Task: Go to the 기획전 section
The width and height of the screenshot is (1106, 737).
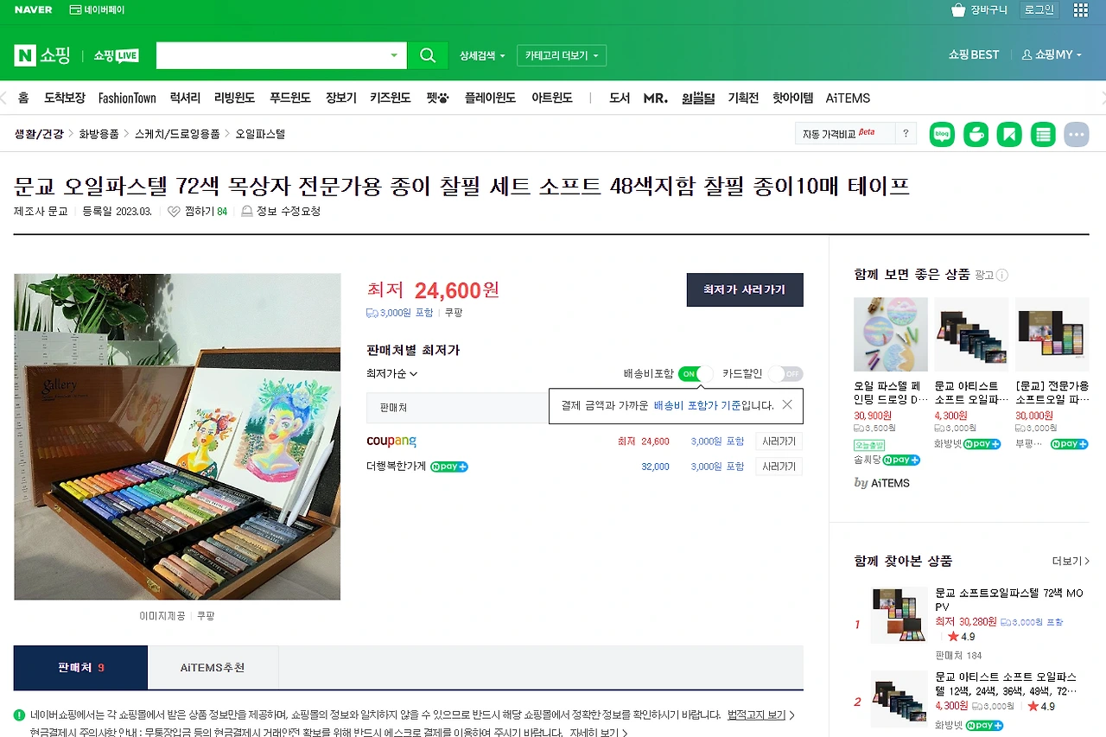Action: click(x=743, y=98)
